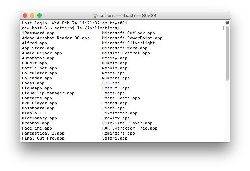Click the 'Last login' line
The image size is (250, 171).
75,23
